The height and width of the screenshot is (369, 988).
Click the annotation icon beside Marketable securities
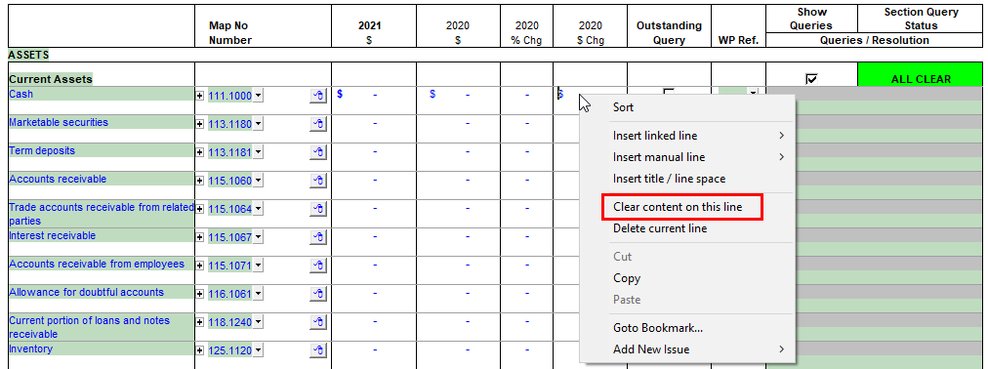[319, 124]
